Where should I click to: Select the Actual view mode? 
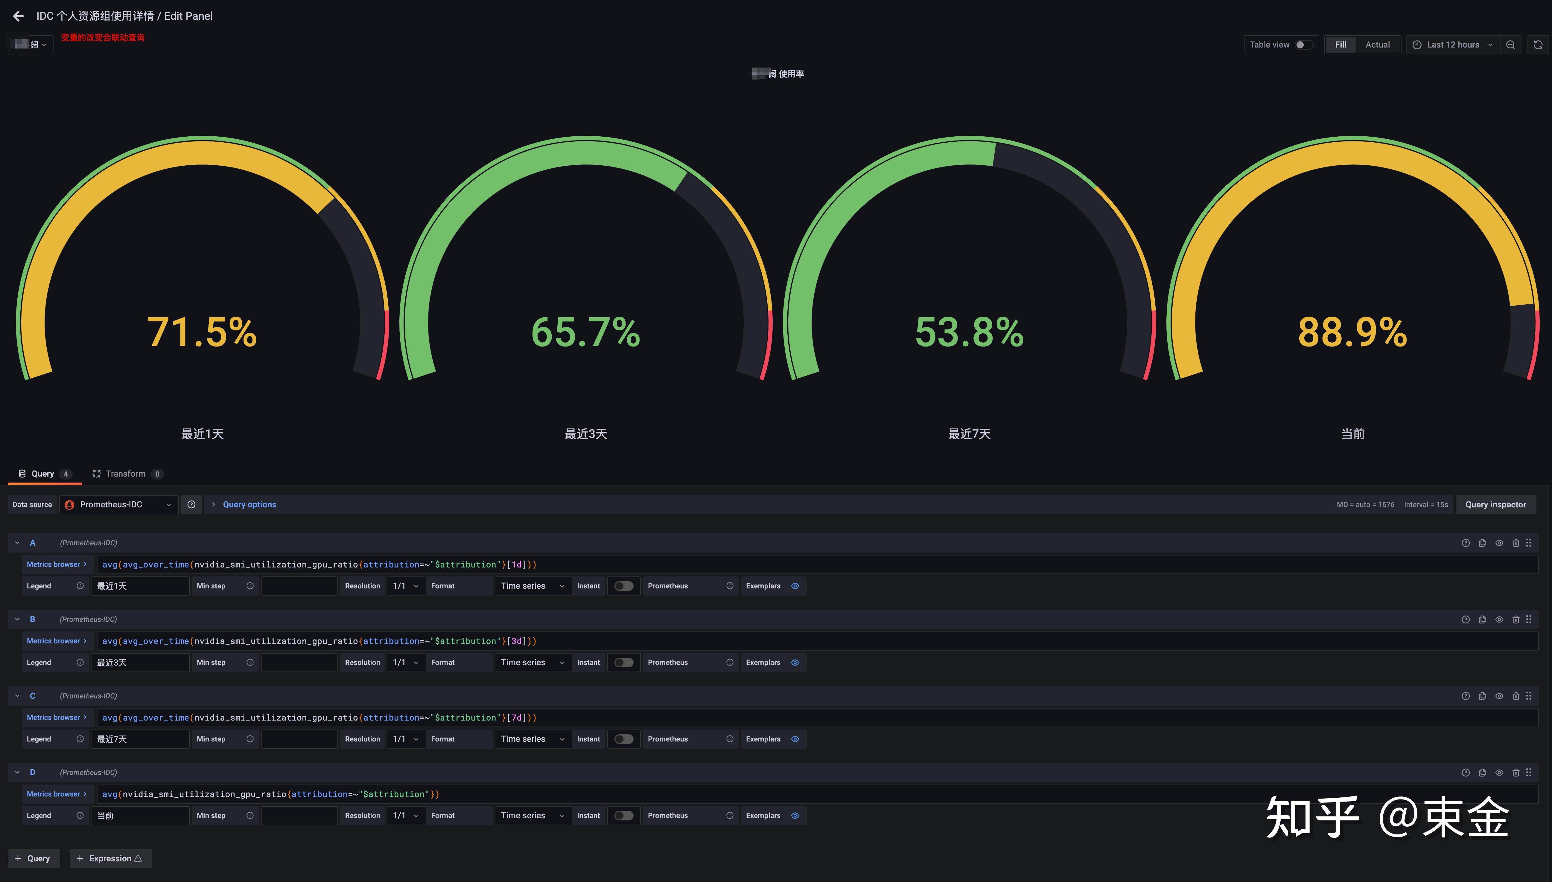(x=1377, y=45)
